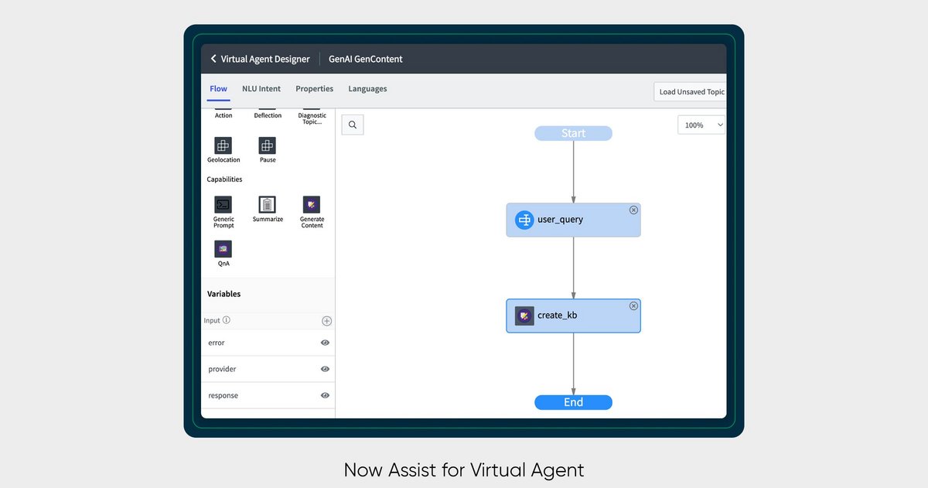The width and height of the screenshot is (928, 488).
Task: Open flow search with the magnifier icon
Action: point(352,124)
